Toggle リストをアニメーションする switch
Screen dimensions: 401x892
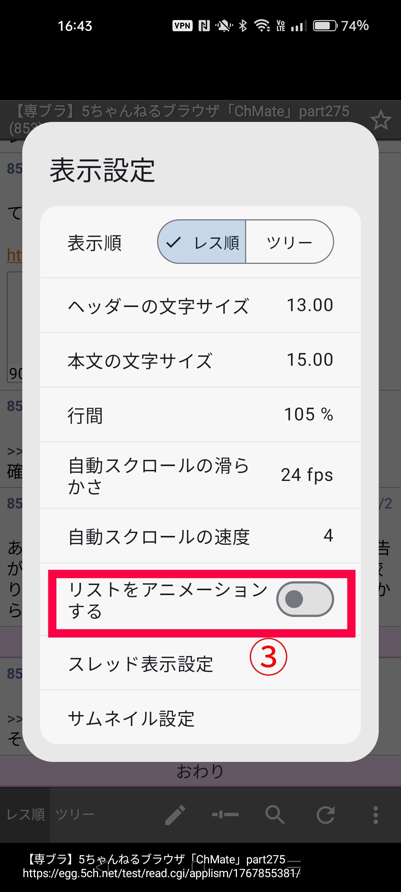pyautogui.click(x=305, y=599)
